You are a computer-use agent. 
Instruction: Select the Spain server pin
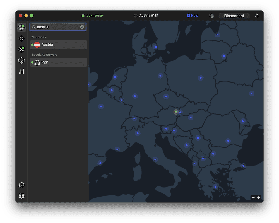[100, 163]
